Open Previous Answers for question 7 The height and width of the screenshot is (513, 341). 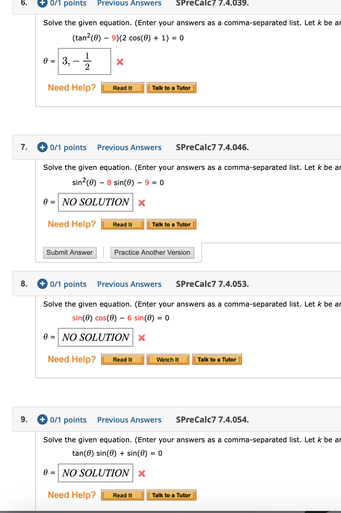(x=129, y=147)
